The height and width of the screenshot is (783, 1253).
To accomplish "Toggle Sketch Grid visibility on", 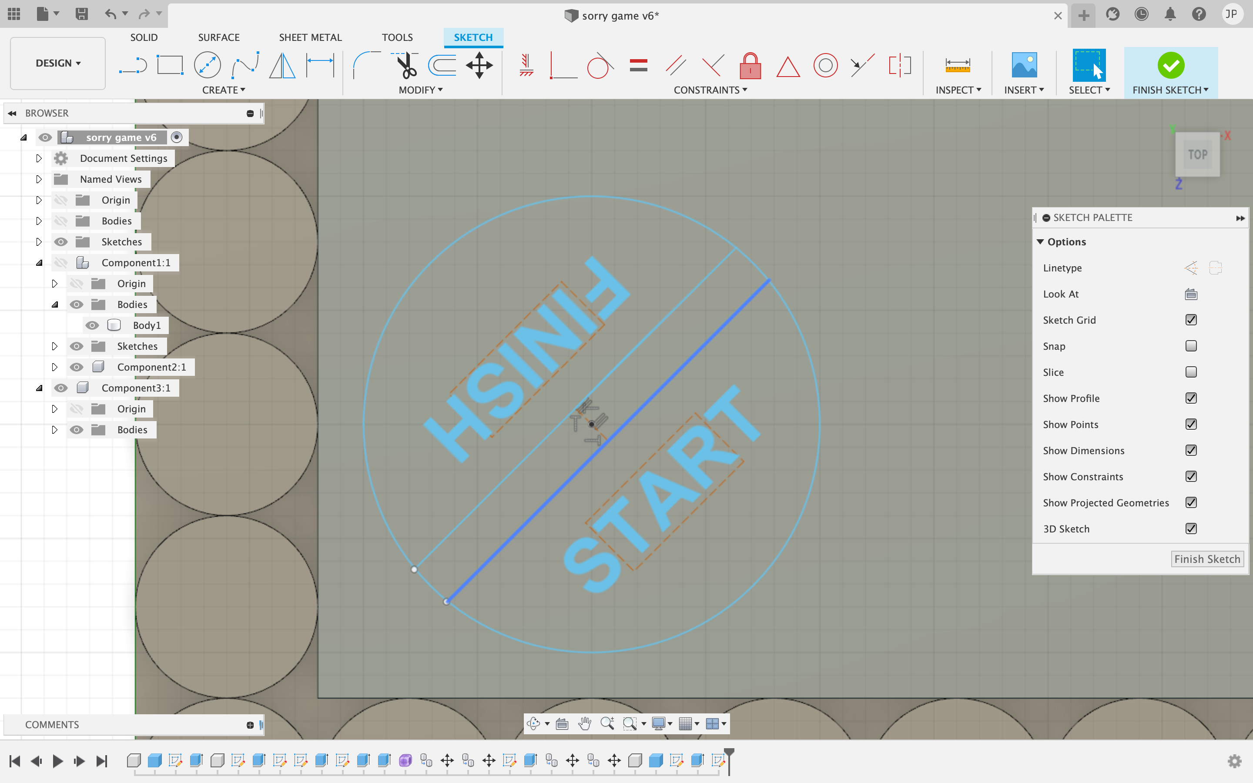I will 1192,319.
